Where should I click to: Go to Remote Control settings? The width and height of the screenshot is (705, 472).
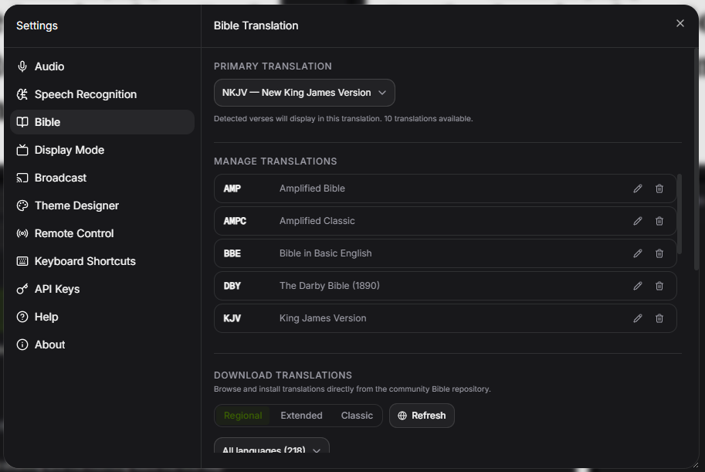(102, 233)
